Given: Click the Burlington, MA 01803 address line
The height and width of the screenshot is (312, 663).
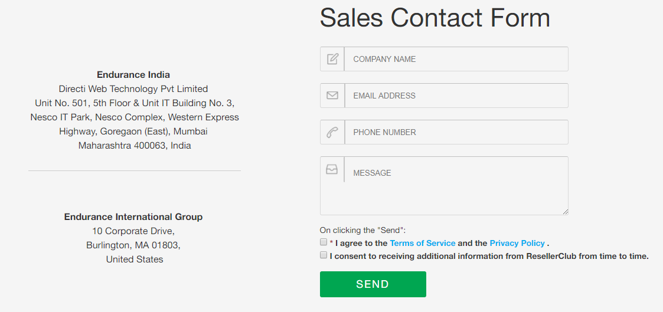Looking at the screenshot, I should pyautogui.click(x=133, y=245).
